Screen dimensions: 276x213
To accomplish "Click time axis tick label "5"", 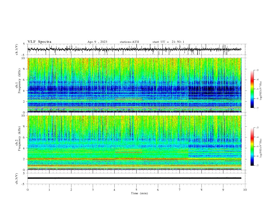I will point(136,190).
